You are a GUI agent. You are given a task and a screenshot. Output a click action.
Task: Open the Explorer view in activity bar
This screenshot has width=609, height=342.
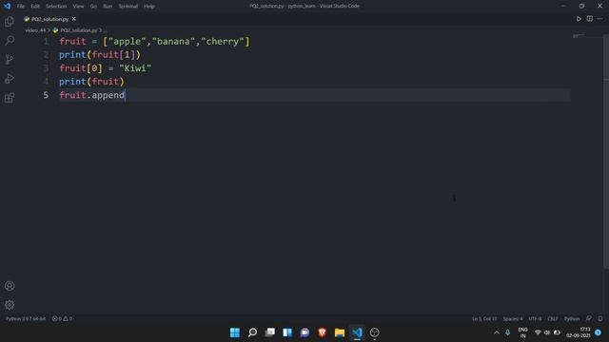click(x=10, y=21)
